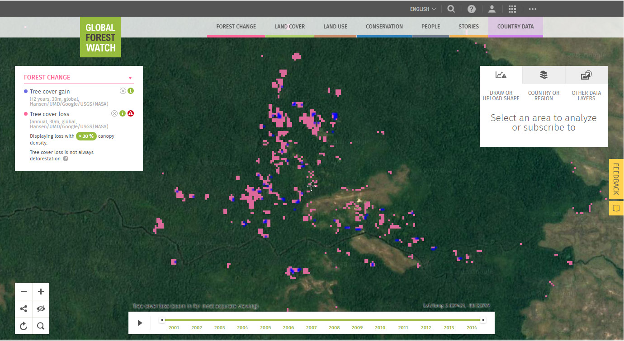The width and height of the screenshot is (624, 341).
Task: Click the blue Tree cover gain color dot
Action: coord(26,91)
